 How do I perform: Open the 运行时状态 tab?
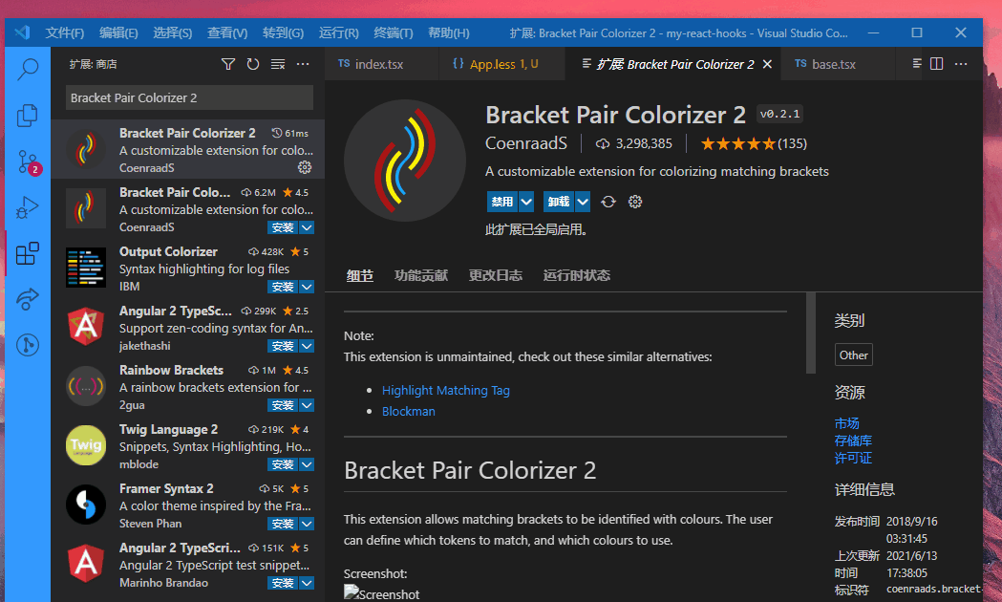(x=576, y=275)
